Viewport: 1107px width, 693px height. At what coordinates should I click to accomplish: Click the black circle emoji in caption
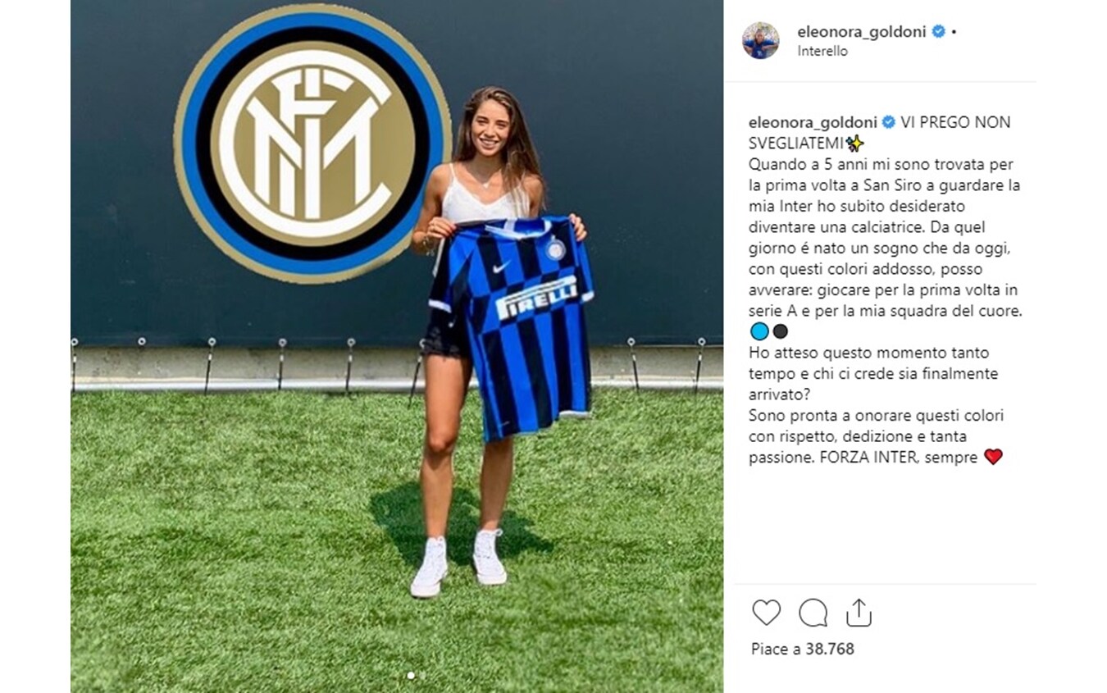coord(779,332)
